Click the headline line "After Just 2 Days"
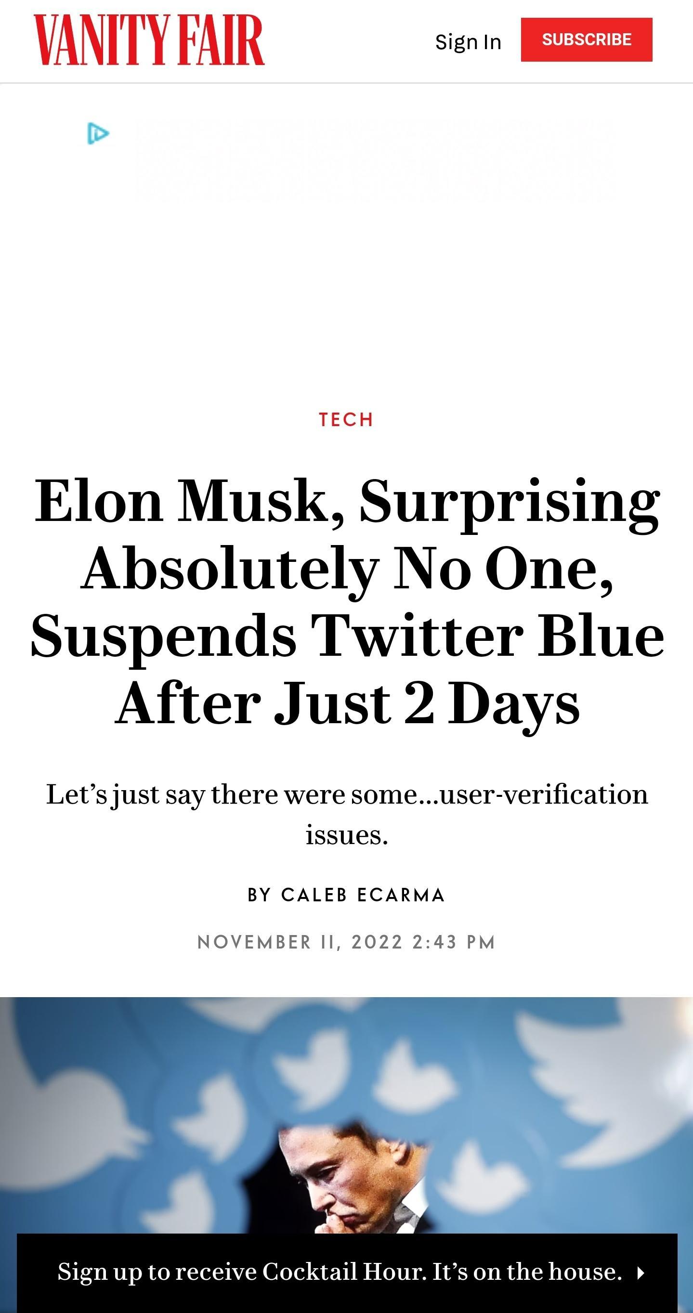 347,703
